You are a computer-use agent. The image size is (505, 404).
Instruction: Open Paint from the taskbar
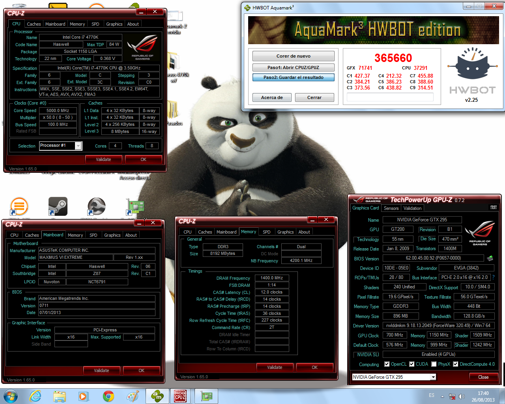coord(132,396)
